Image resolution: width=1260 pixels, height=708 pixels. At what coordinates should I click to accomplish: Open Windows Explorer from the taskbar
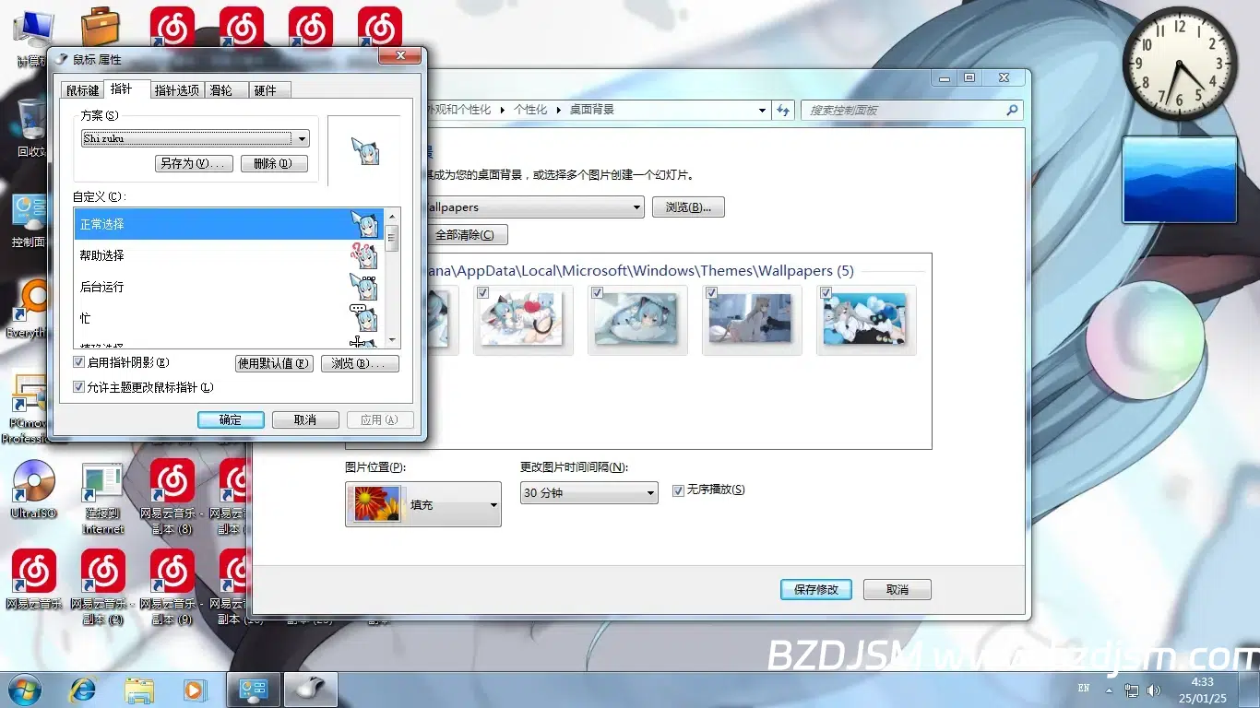pos(139,689)
